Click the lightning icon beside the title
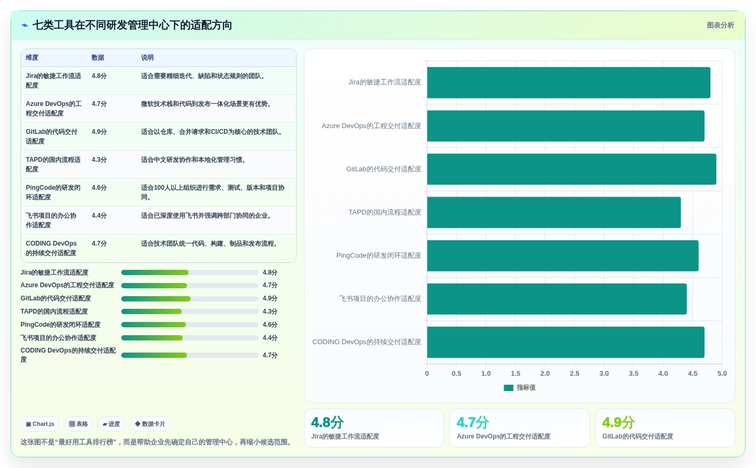Screen dimensions: 756x468 (x=25, y=25)
